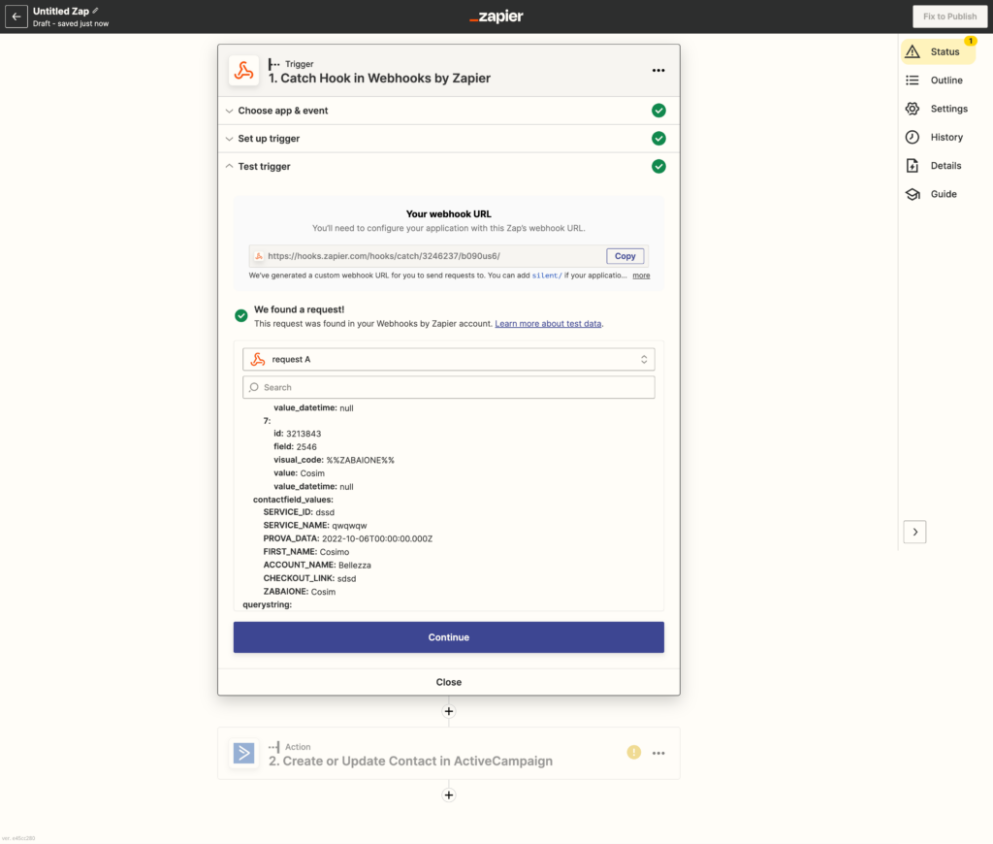Viewport: 993px width, 844px height.
Task: Open the History sidebar item
Action: click(945, 138)
